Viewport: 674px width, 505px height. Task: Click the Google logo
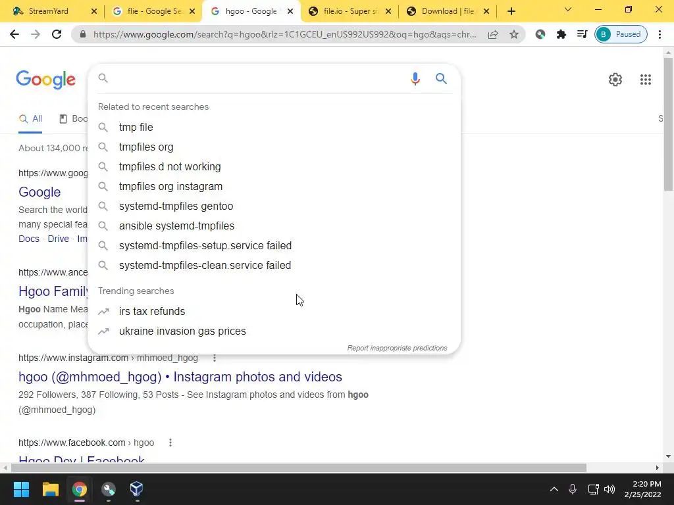tap(45, 80)
